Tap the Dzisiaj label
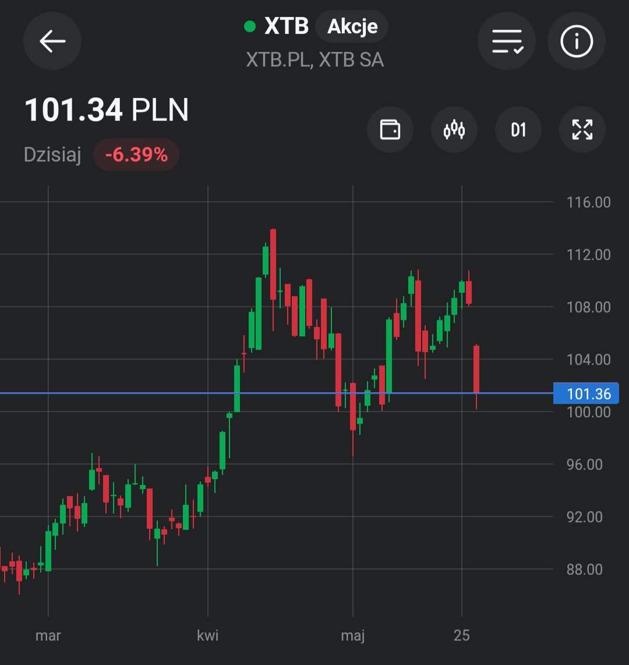This screenshot has width=629, height=665. [x=52, y=154]
